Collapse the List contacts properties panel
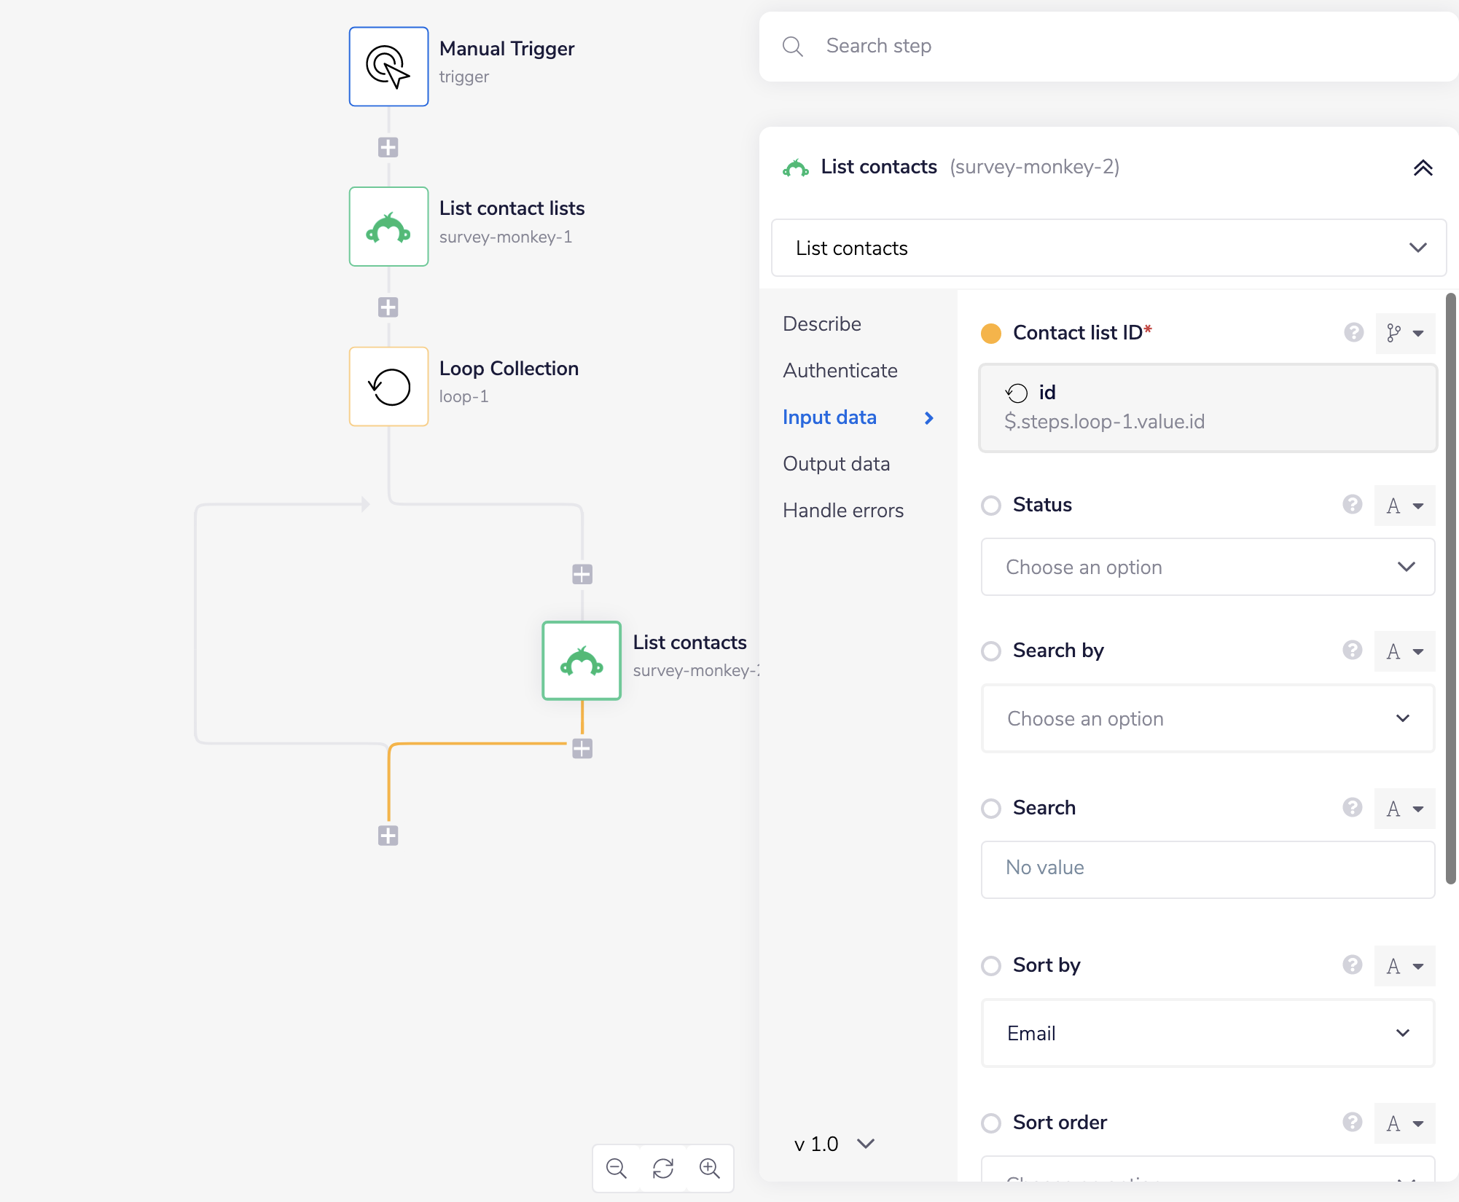The height and width of the screenshot is (1202, 1459). [1423, 168]
